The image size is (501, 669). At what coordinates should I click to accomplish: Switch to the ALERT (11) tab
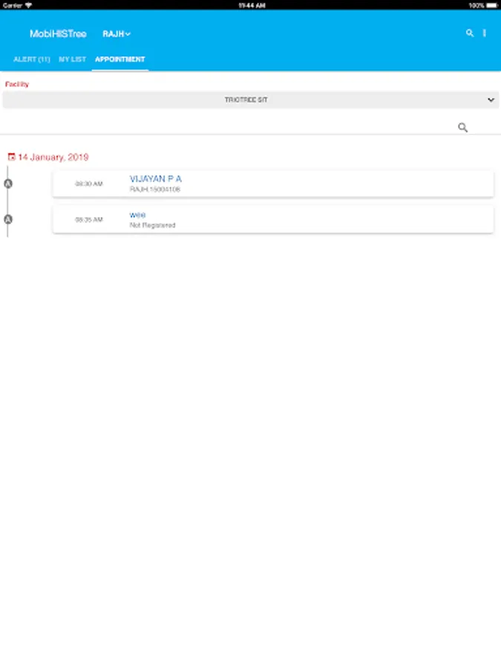(x=31, y=59)
